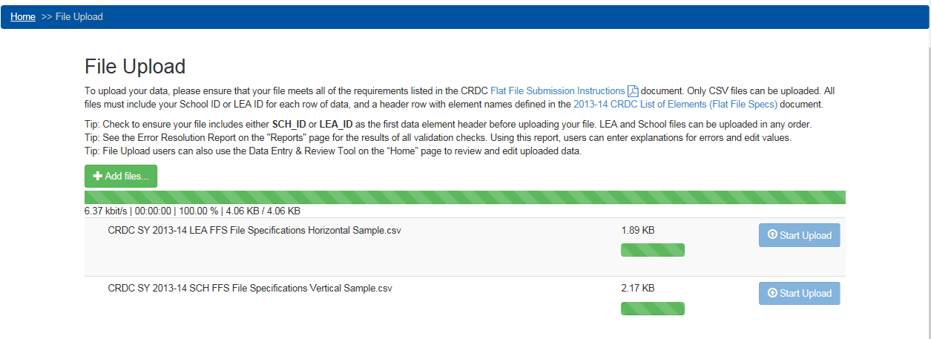The width and height of the screenshot is (931, 339).
Task: Click the File Upload breadcrumb text
Action: tap(79, 16)
